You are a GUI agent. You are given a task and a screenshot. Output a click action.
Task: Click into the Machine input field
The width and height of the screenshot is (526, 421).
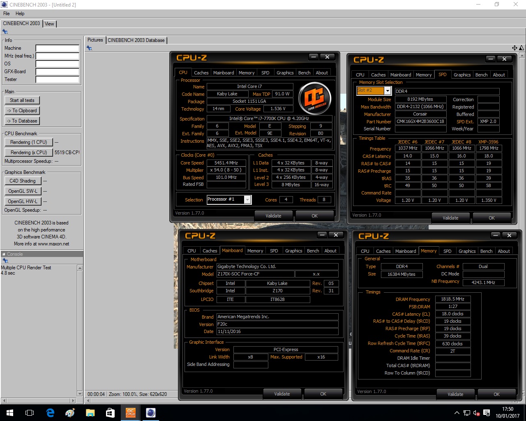click(x=57, y=48)
